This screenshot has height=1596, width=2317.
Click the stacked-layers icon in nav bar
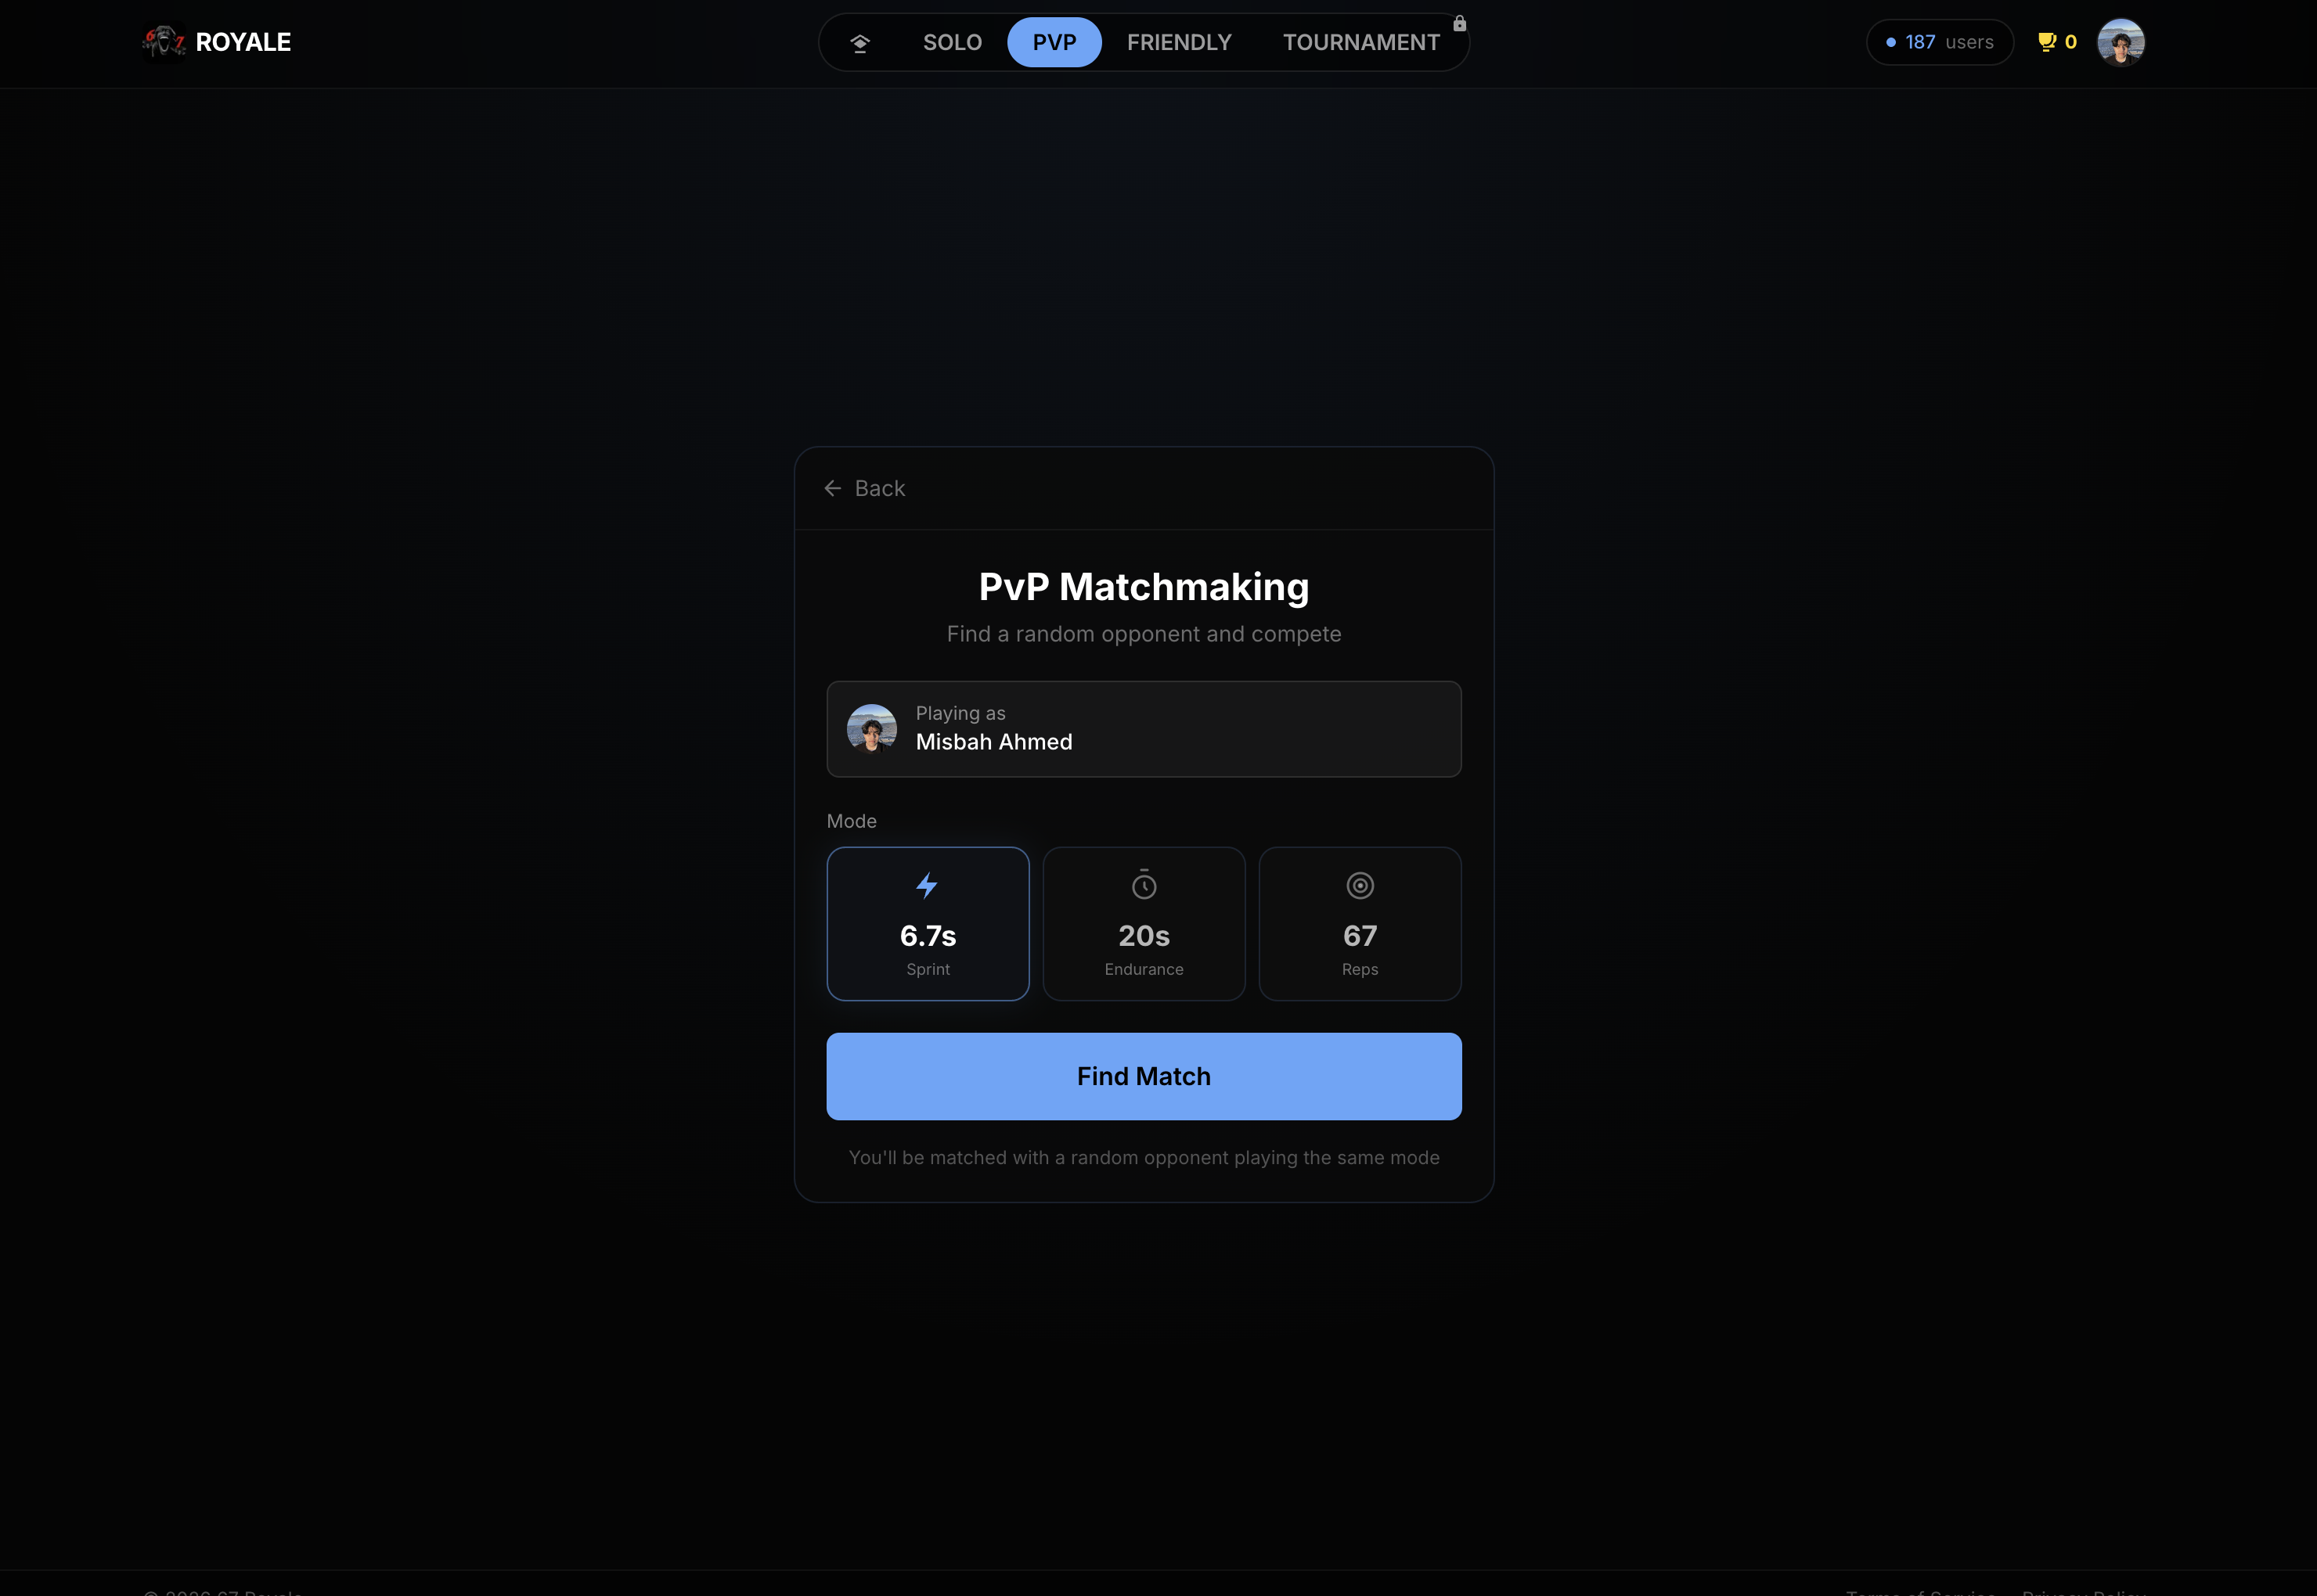click(859, 43)
